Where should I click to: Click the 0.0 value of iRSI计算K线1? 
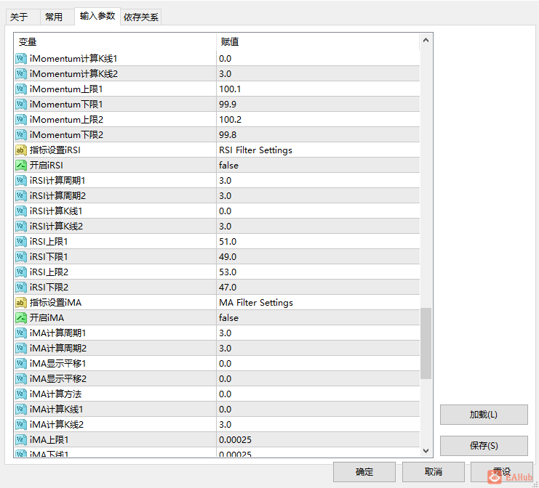point(225,211)
